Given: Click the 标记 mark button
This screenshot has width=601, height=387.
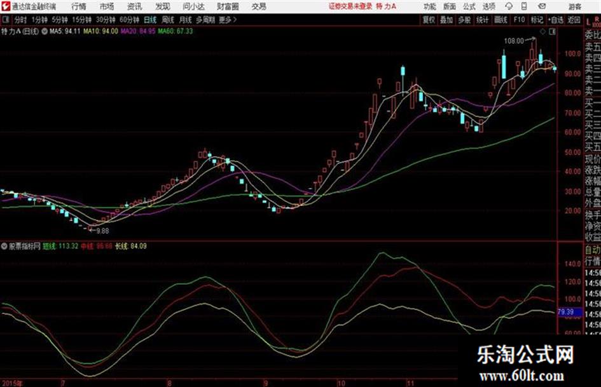Looking at the screenshot, I should tap(537, 20).
